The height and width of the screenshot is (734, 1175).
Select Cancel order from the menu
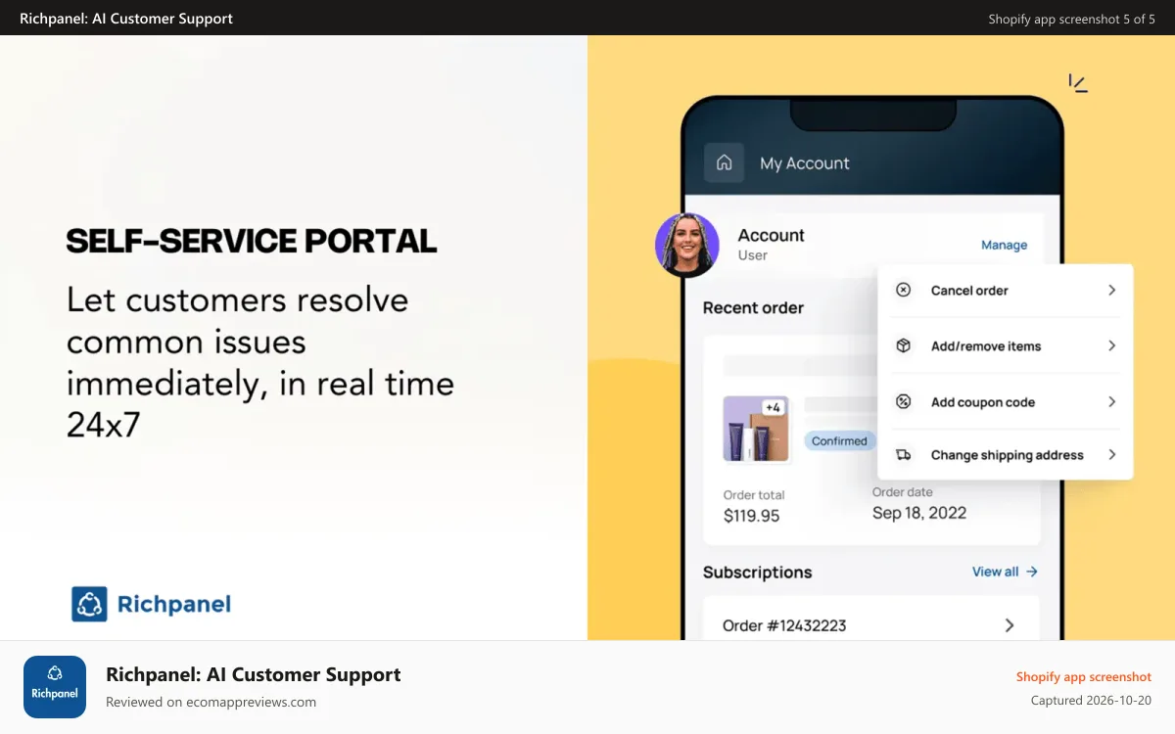tap(1006, 291)
